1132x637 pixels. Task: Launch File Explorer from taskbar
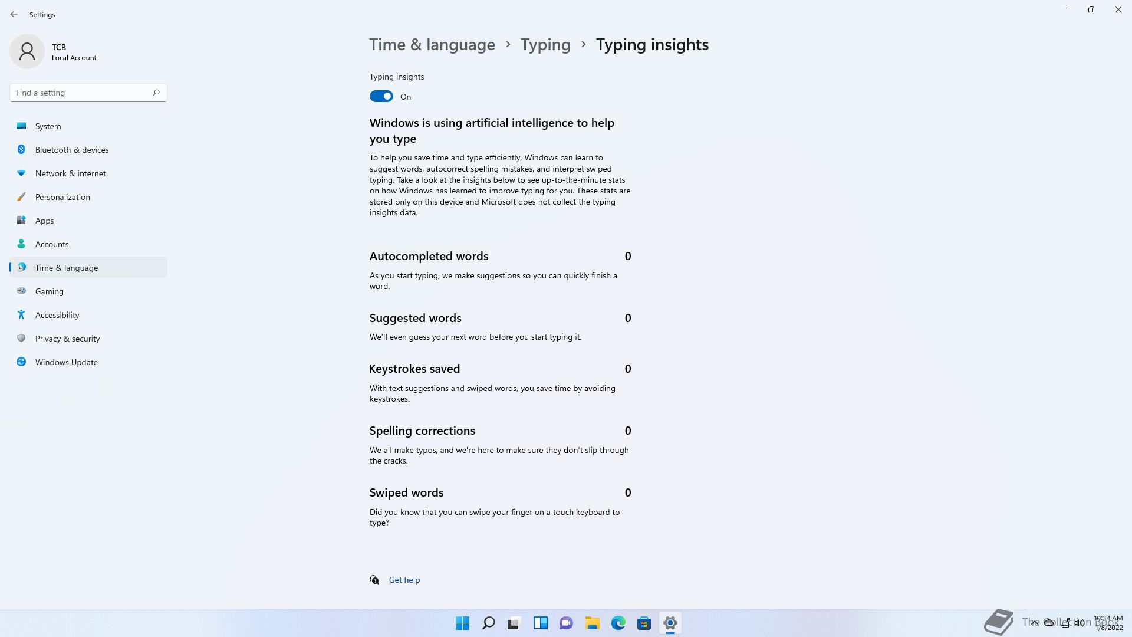[593, 623]
